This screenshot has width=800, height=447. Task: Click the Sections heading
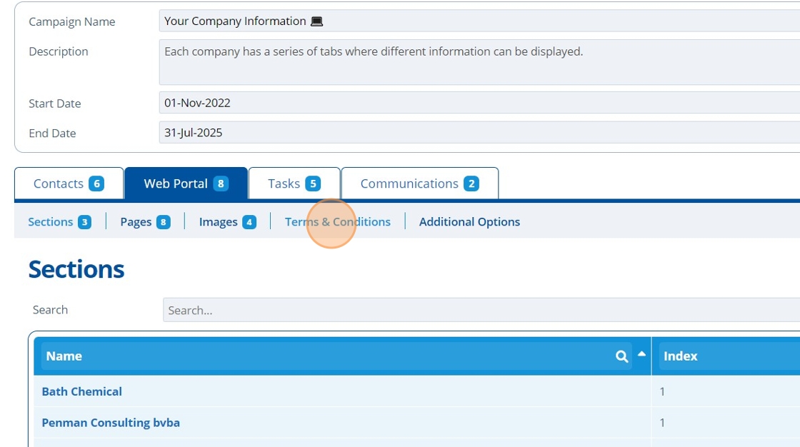(76, 269)
